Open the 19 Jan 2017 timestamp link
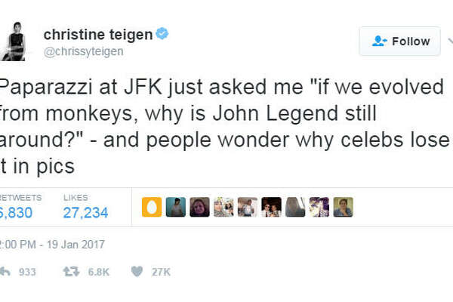The image size is (453, 302). pyautogui.click(x=53, y=245)
